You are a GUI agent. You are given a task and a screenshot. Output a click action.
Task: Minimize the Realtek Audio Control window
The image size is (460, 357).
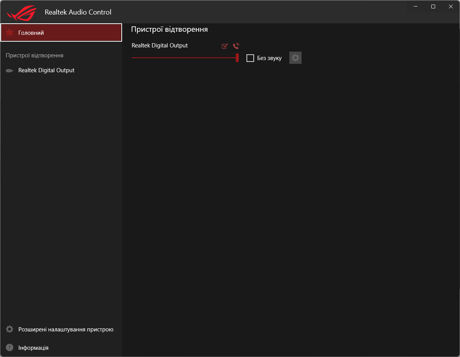click(x=416, y=6)
